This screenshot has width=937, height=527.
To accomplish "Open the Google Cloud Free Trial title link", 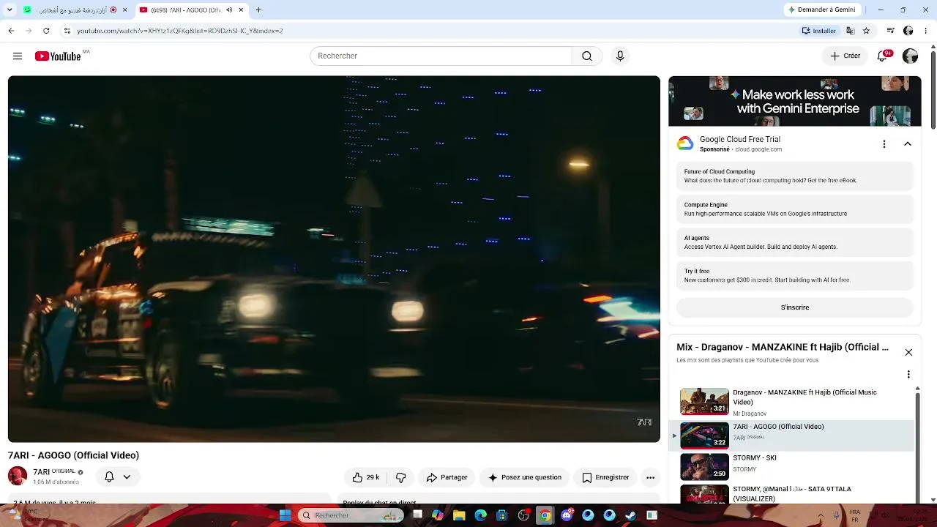I will [x=740, y=139].
